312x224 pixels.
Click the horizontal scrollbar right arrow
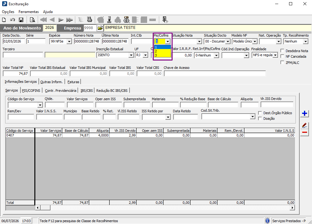pos(292,208)
